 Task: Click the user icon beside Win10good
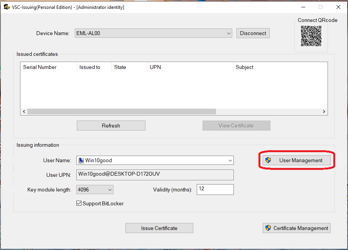pyautogui.click(x=81, y=160)
